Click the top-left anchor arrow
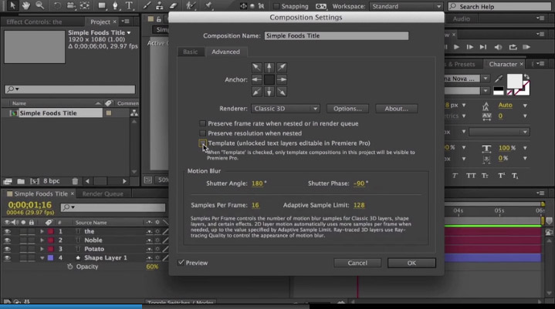The image size is (555, 309). coord(256,68)
